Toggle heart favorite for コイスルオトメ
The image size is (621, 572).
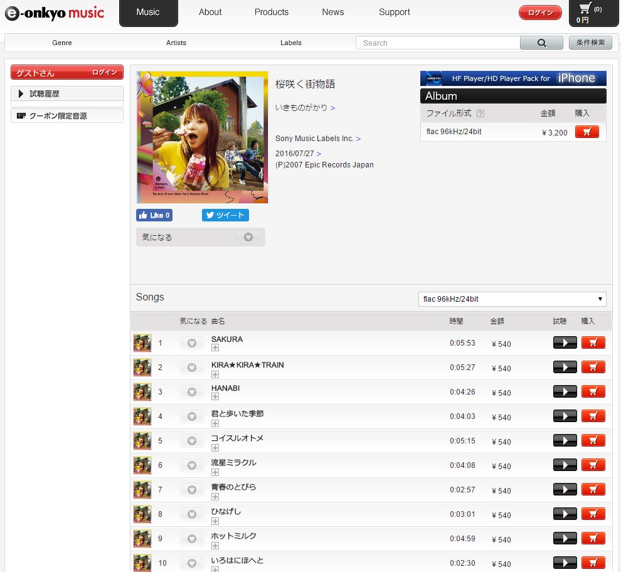point(192,441)
